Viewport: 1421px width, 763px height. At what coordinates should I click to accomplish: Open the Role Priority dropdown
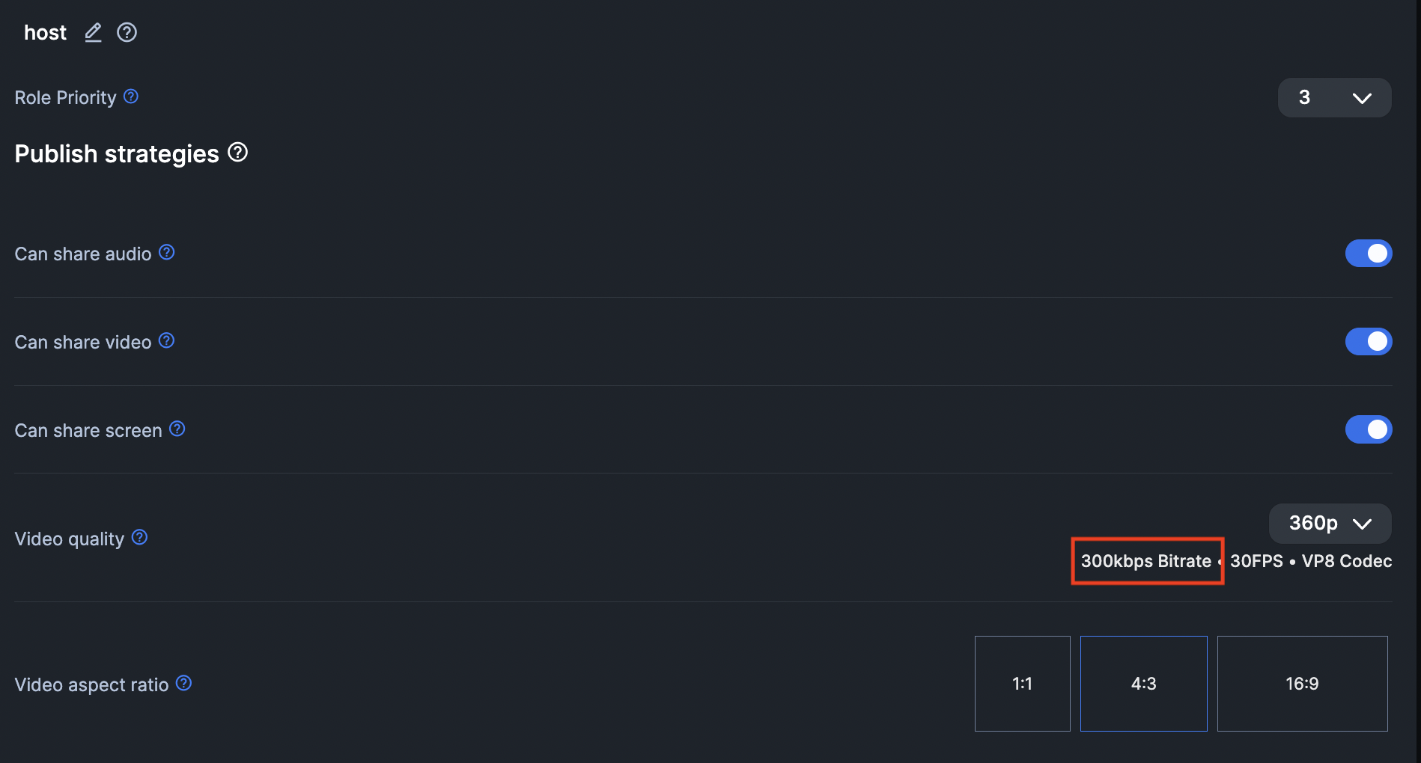click(1333, 97)
